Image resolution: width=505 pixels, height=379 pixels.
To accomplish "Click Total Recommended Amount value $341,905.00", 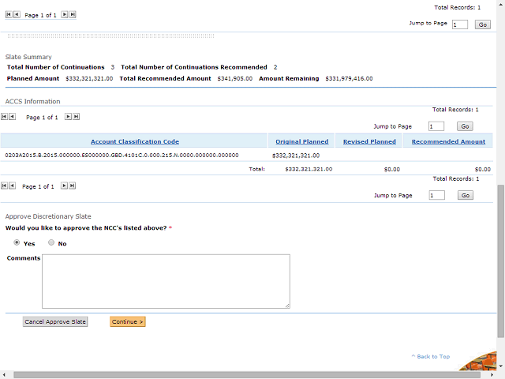I will click(x=235, y=79).
